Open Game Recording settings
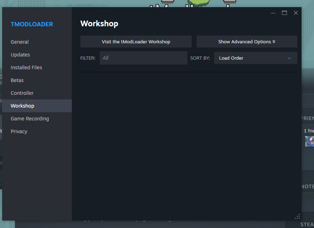The height and width of the screenshot is (228, 314). tap(37, 119)
